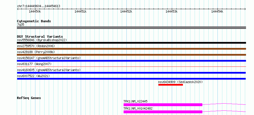254x115 pixels.
Task: Select the RefSeq Genes track title
Action: point(29,98)
